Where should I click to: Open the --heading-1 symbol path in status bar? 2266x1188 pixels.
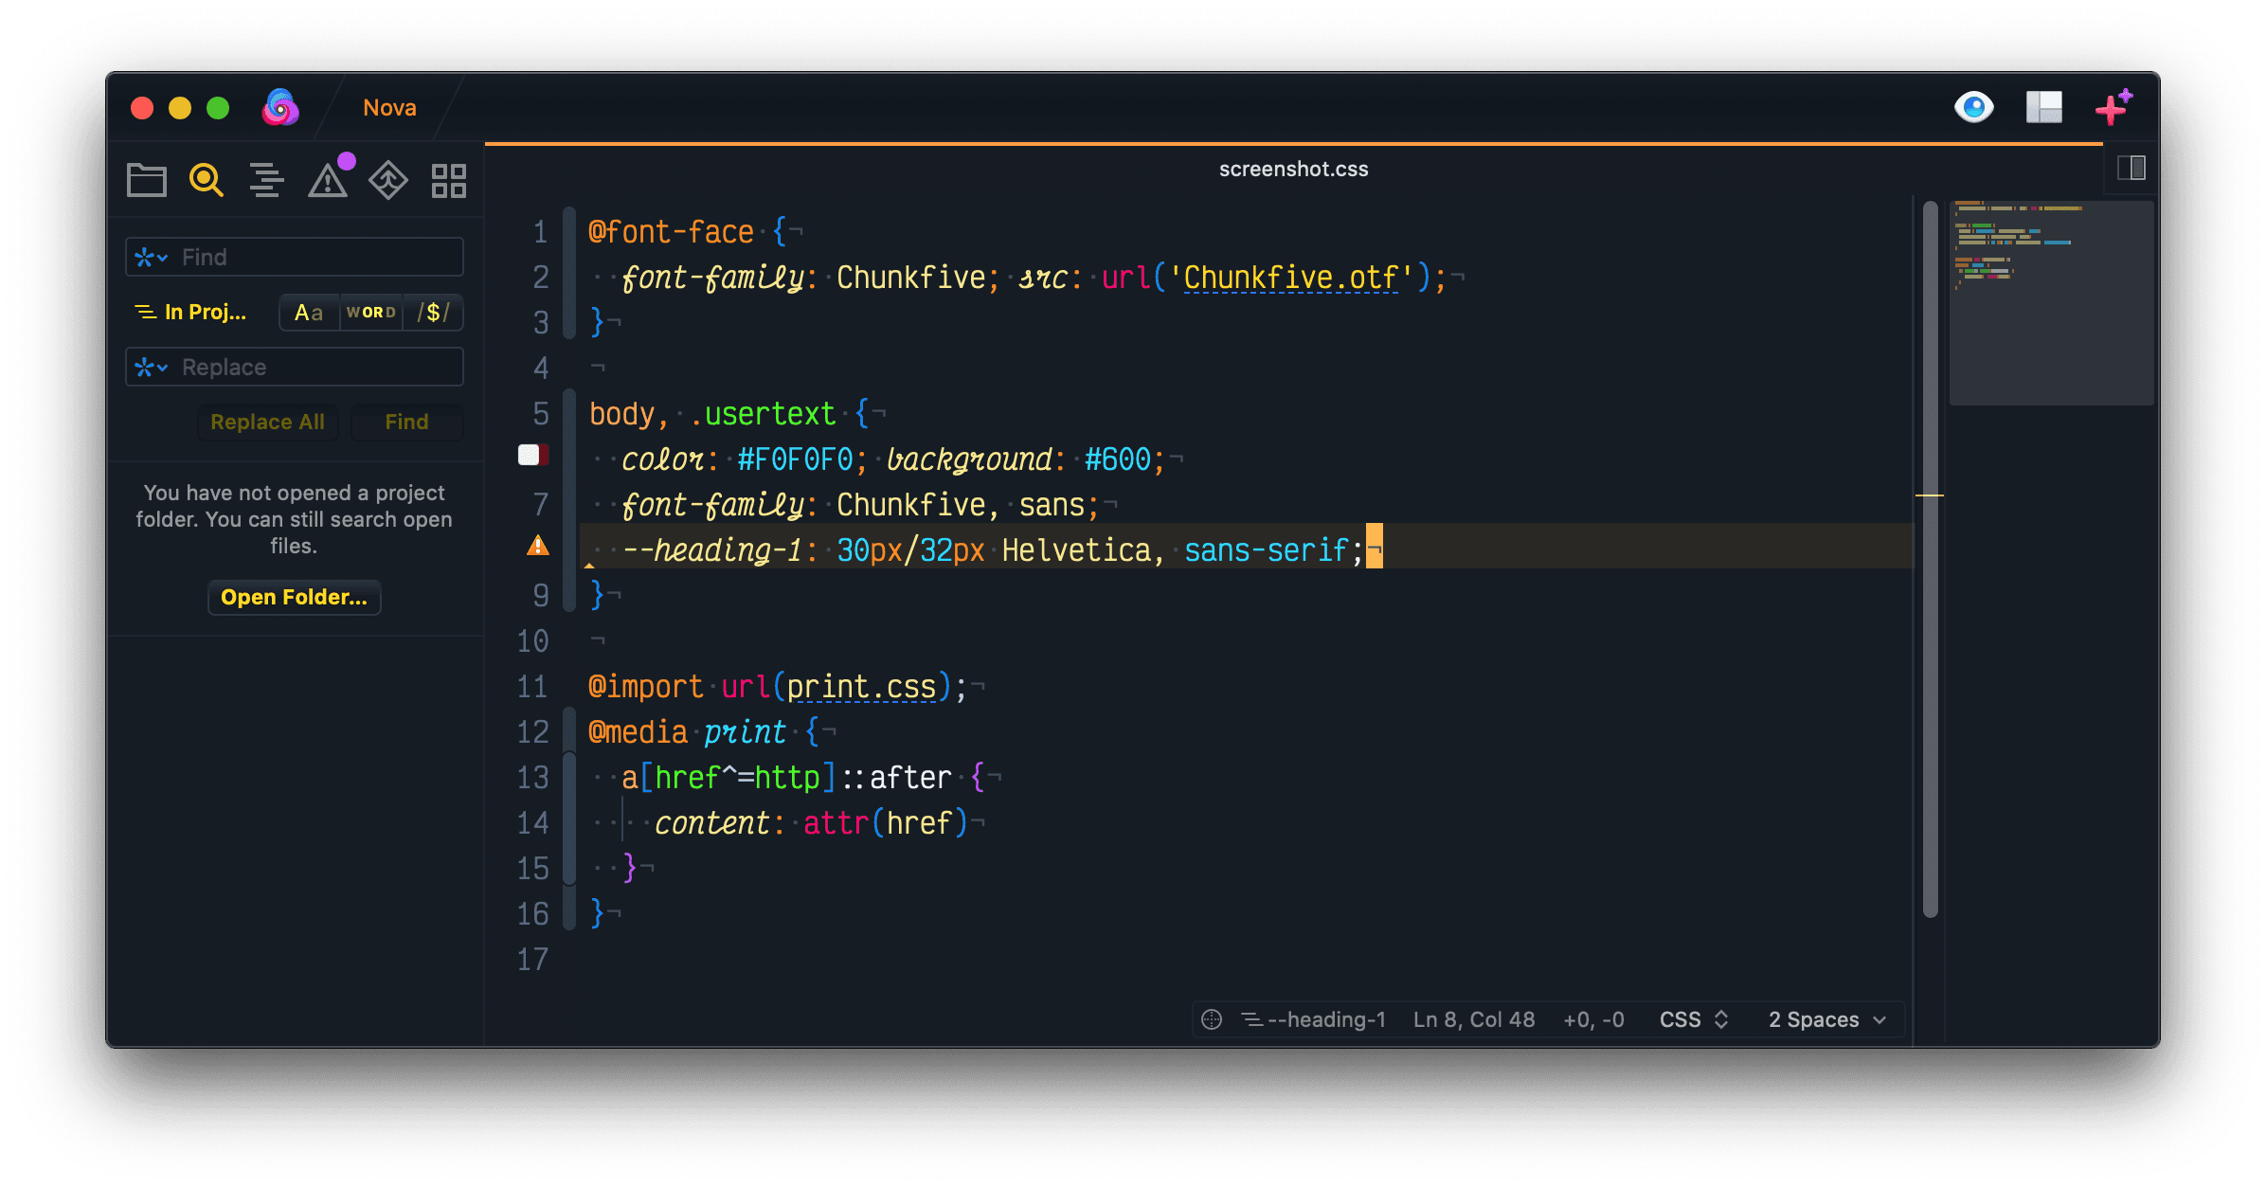click(1313, 1019)
